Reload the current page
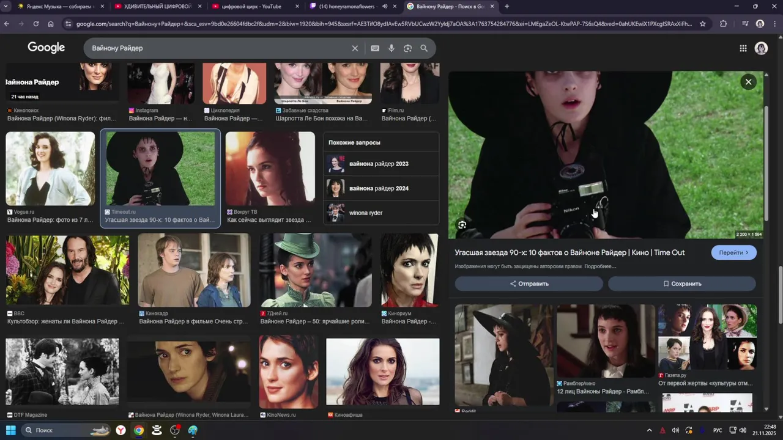The image size is (783, 440). (36, 24)
